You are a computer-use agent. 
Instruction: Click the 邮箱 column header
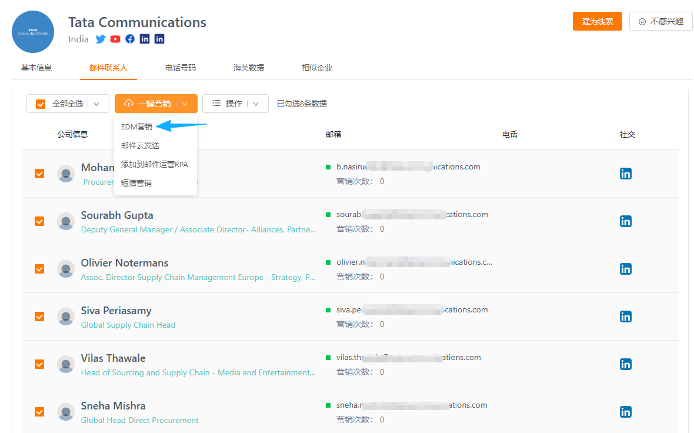(x=333, y=134)
